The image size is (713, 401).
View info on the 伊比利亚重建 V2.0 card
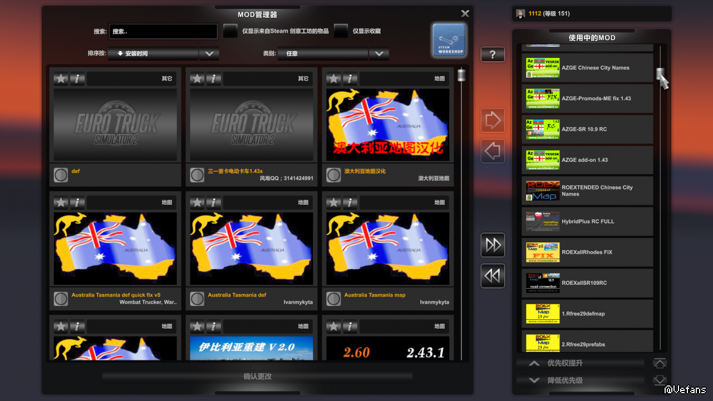(x=214, y=326)
